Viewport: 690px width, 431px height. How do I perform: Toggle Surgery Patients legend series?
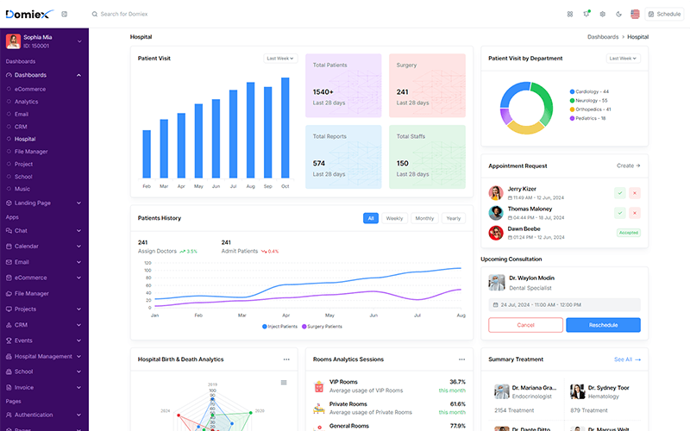[322, 327]
